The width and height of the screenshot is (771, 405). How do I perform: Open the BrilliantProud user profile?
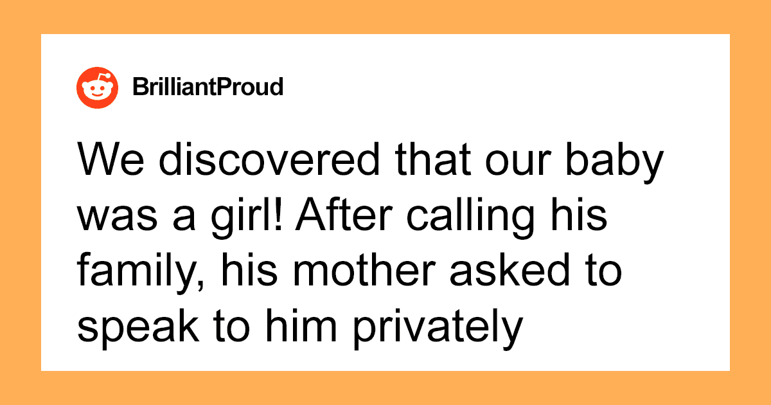208,87
